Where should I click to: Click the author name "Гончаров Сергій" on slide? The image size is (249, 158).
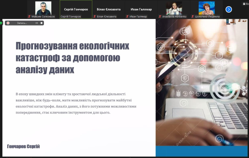click(23, 146)
